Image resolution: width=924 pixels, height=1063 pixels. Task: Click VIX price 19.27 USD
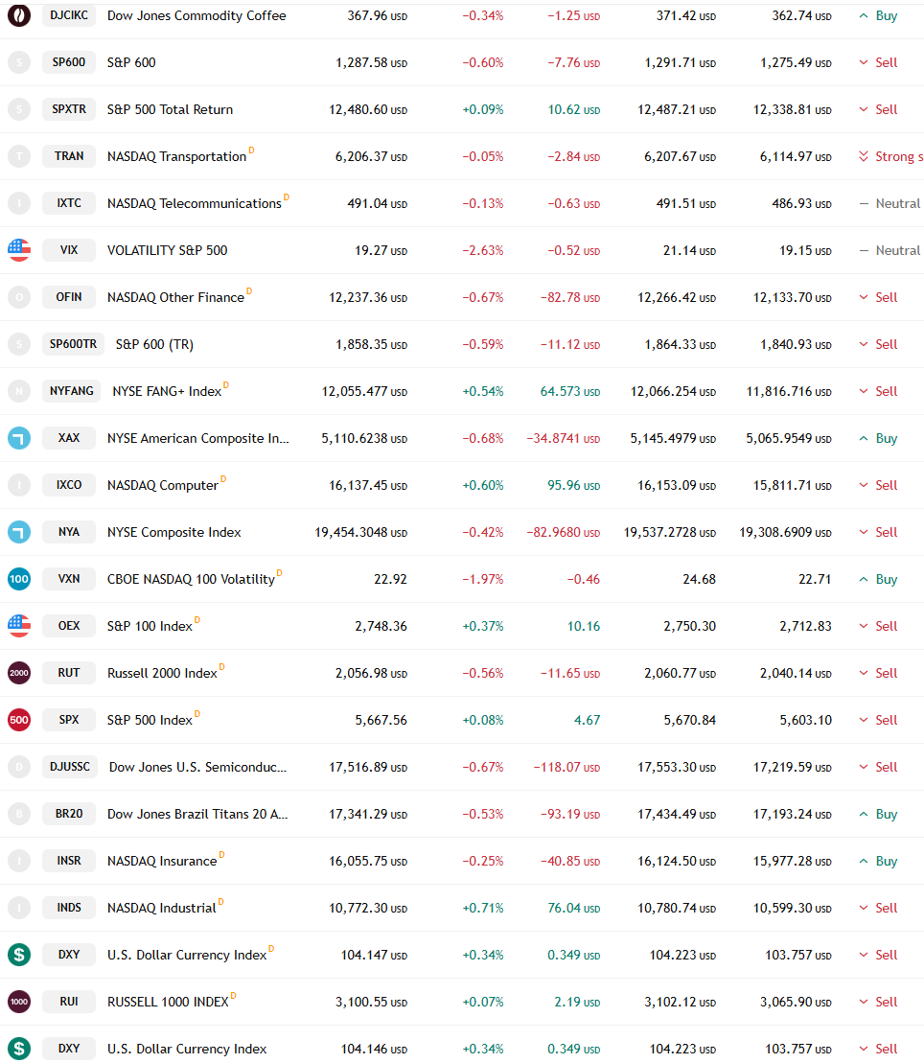coord(381,251)
